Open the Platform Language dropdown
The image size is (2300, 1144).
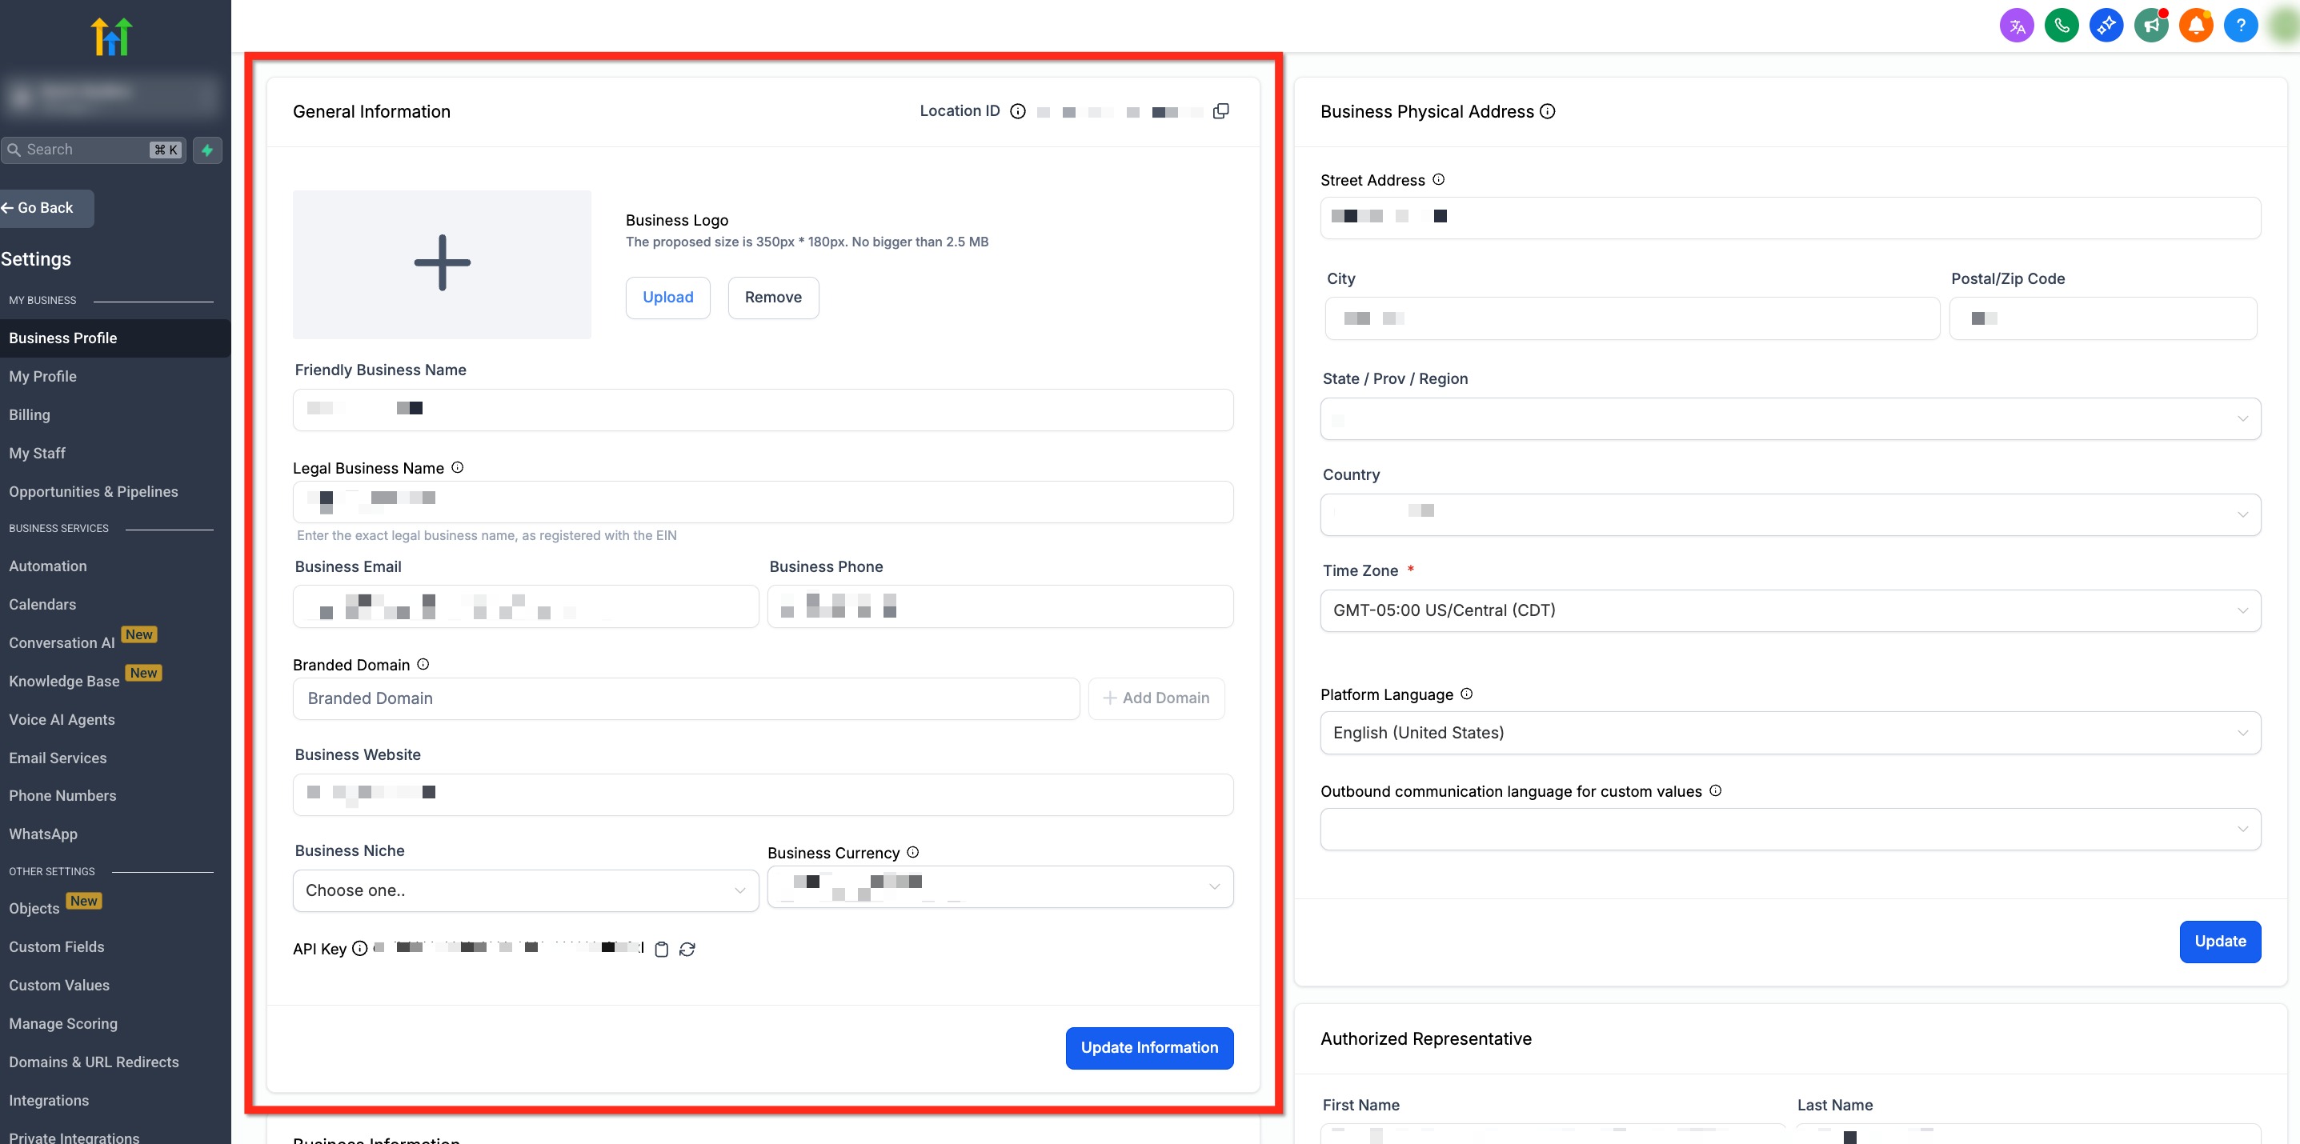click(1789, 733)
